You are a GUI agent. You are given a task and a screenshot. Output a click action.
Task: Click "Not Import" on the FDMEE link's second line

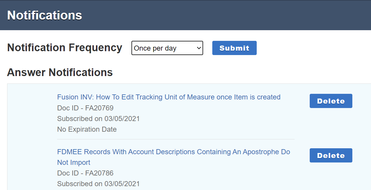pyautogui.click(x=74, y=162)
